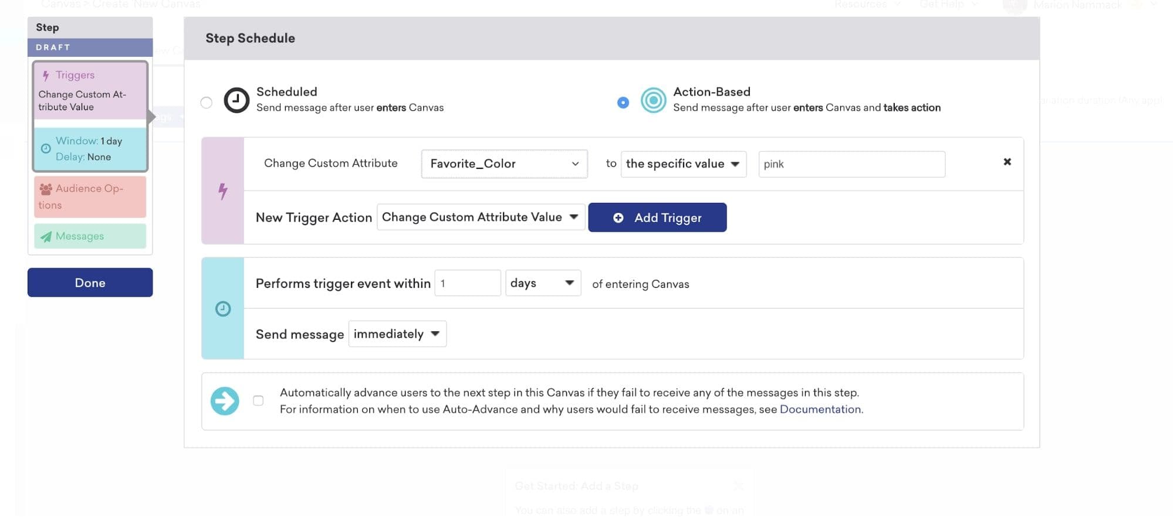
Task: Remove the Favorite_Color trigger with the X
Action: coord(1007,162)
